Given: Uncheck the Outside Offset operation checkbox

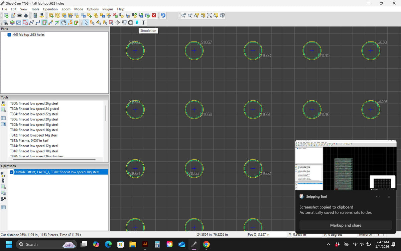Looking at the screenshot, I should pyautogui.click(x=12, y=172).
